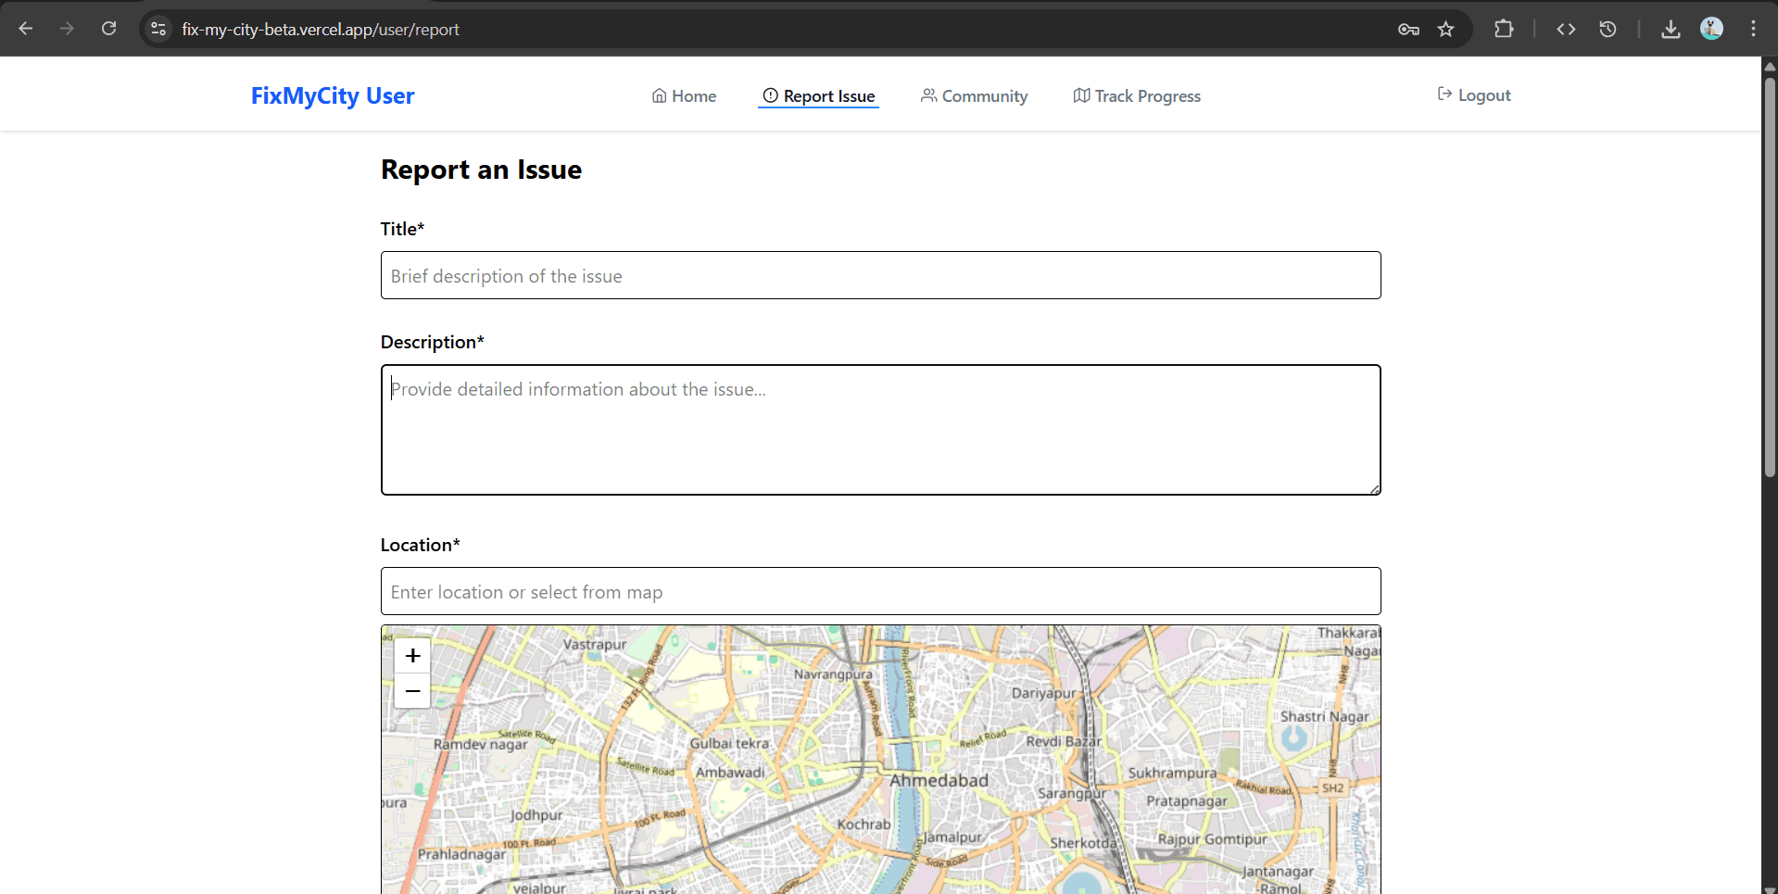1778x894 pixels.
Task: Click the FixMyCity User logo link
Action: 333,96
